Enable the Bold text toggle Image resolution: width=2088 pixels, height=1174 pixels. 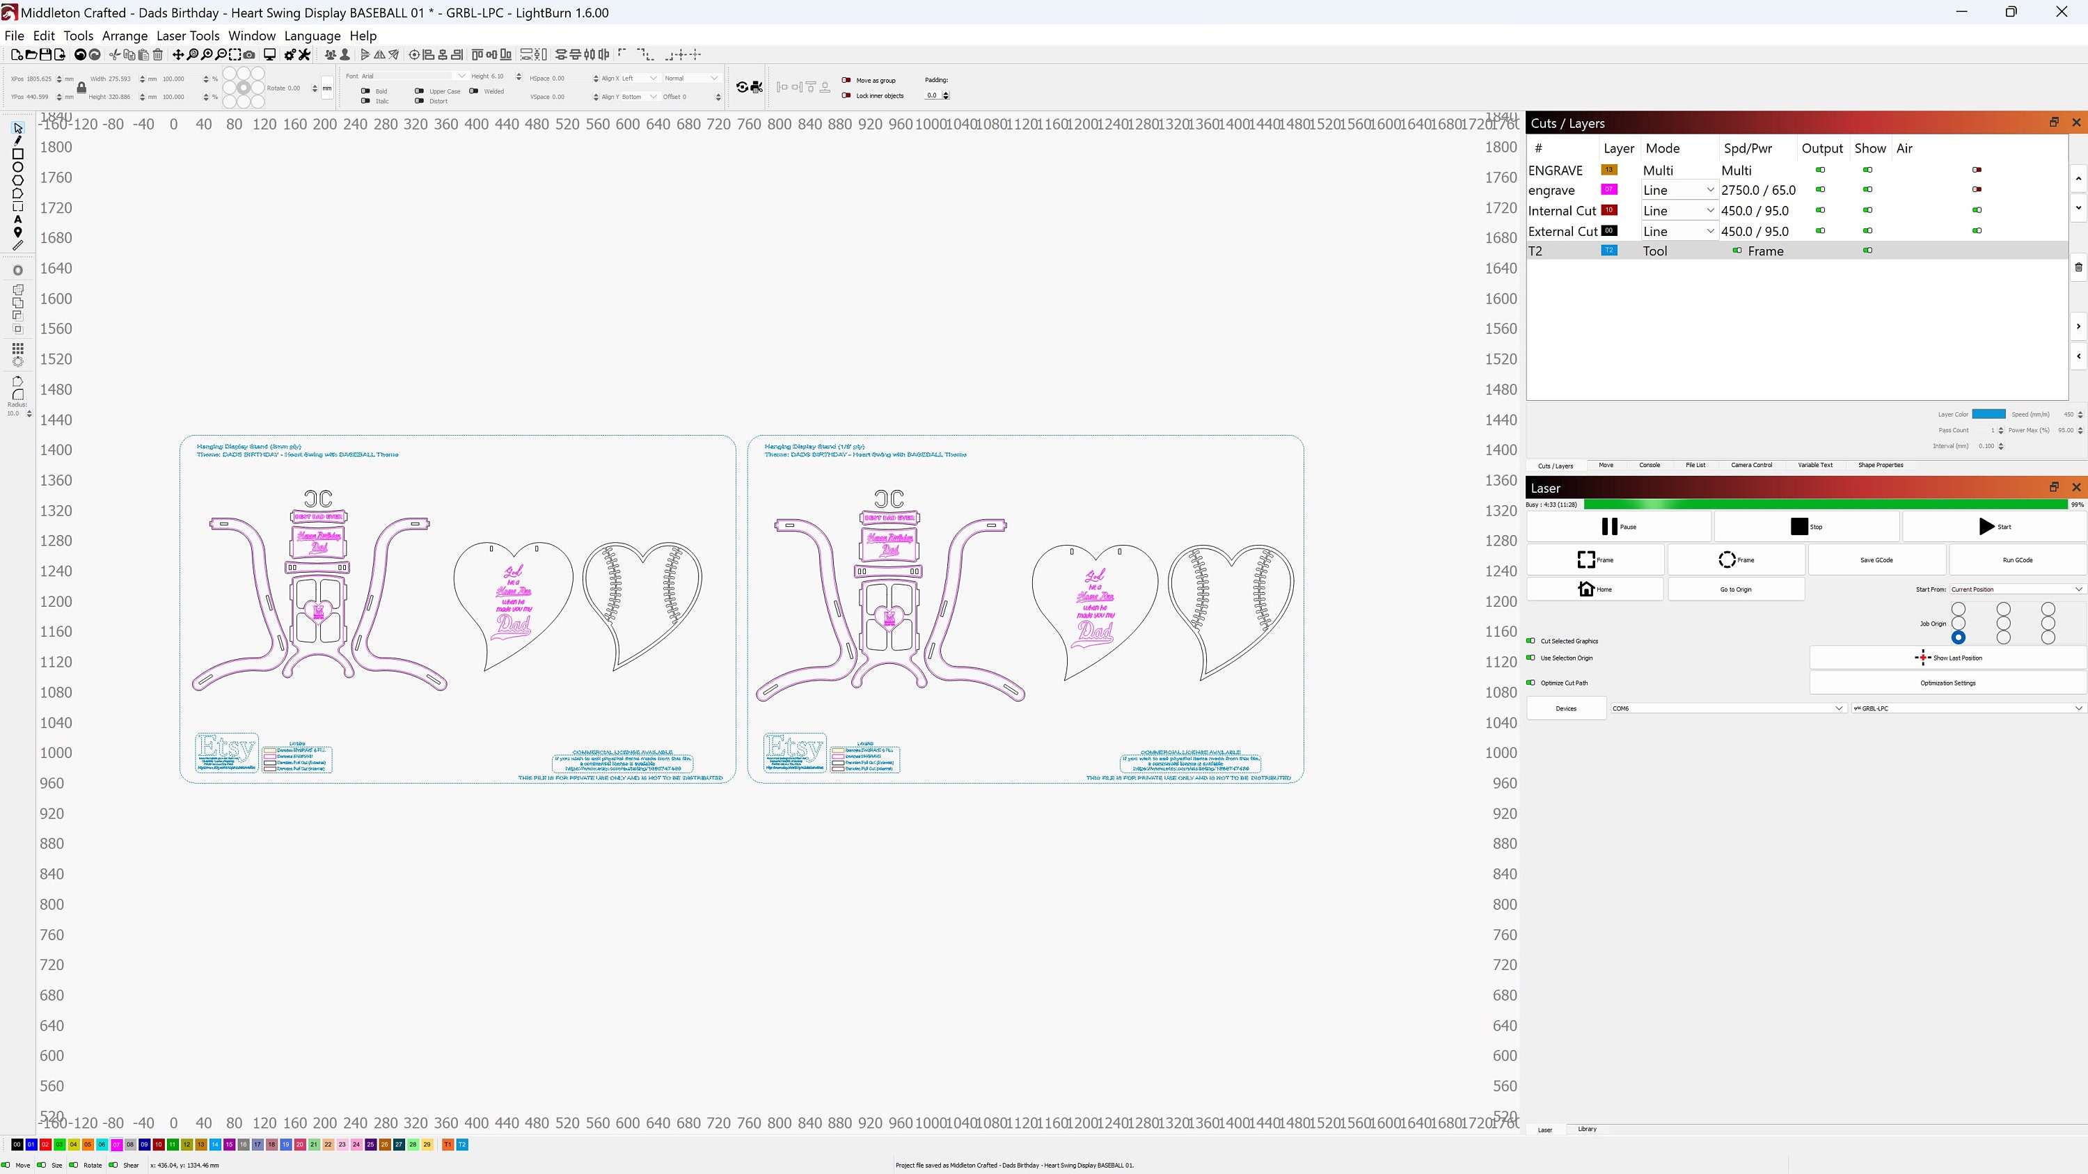tap(365, 90)
